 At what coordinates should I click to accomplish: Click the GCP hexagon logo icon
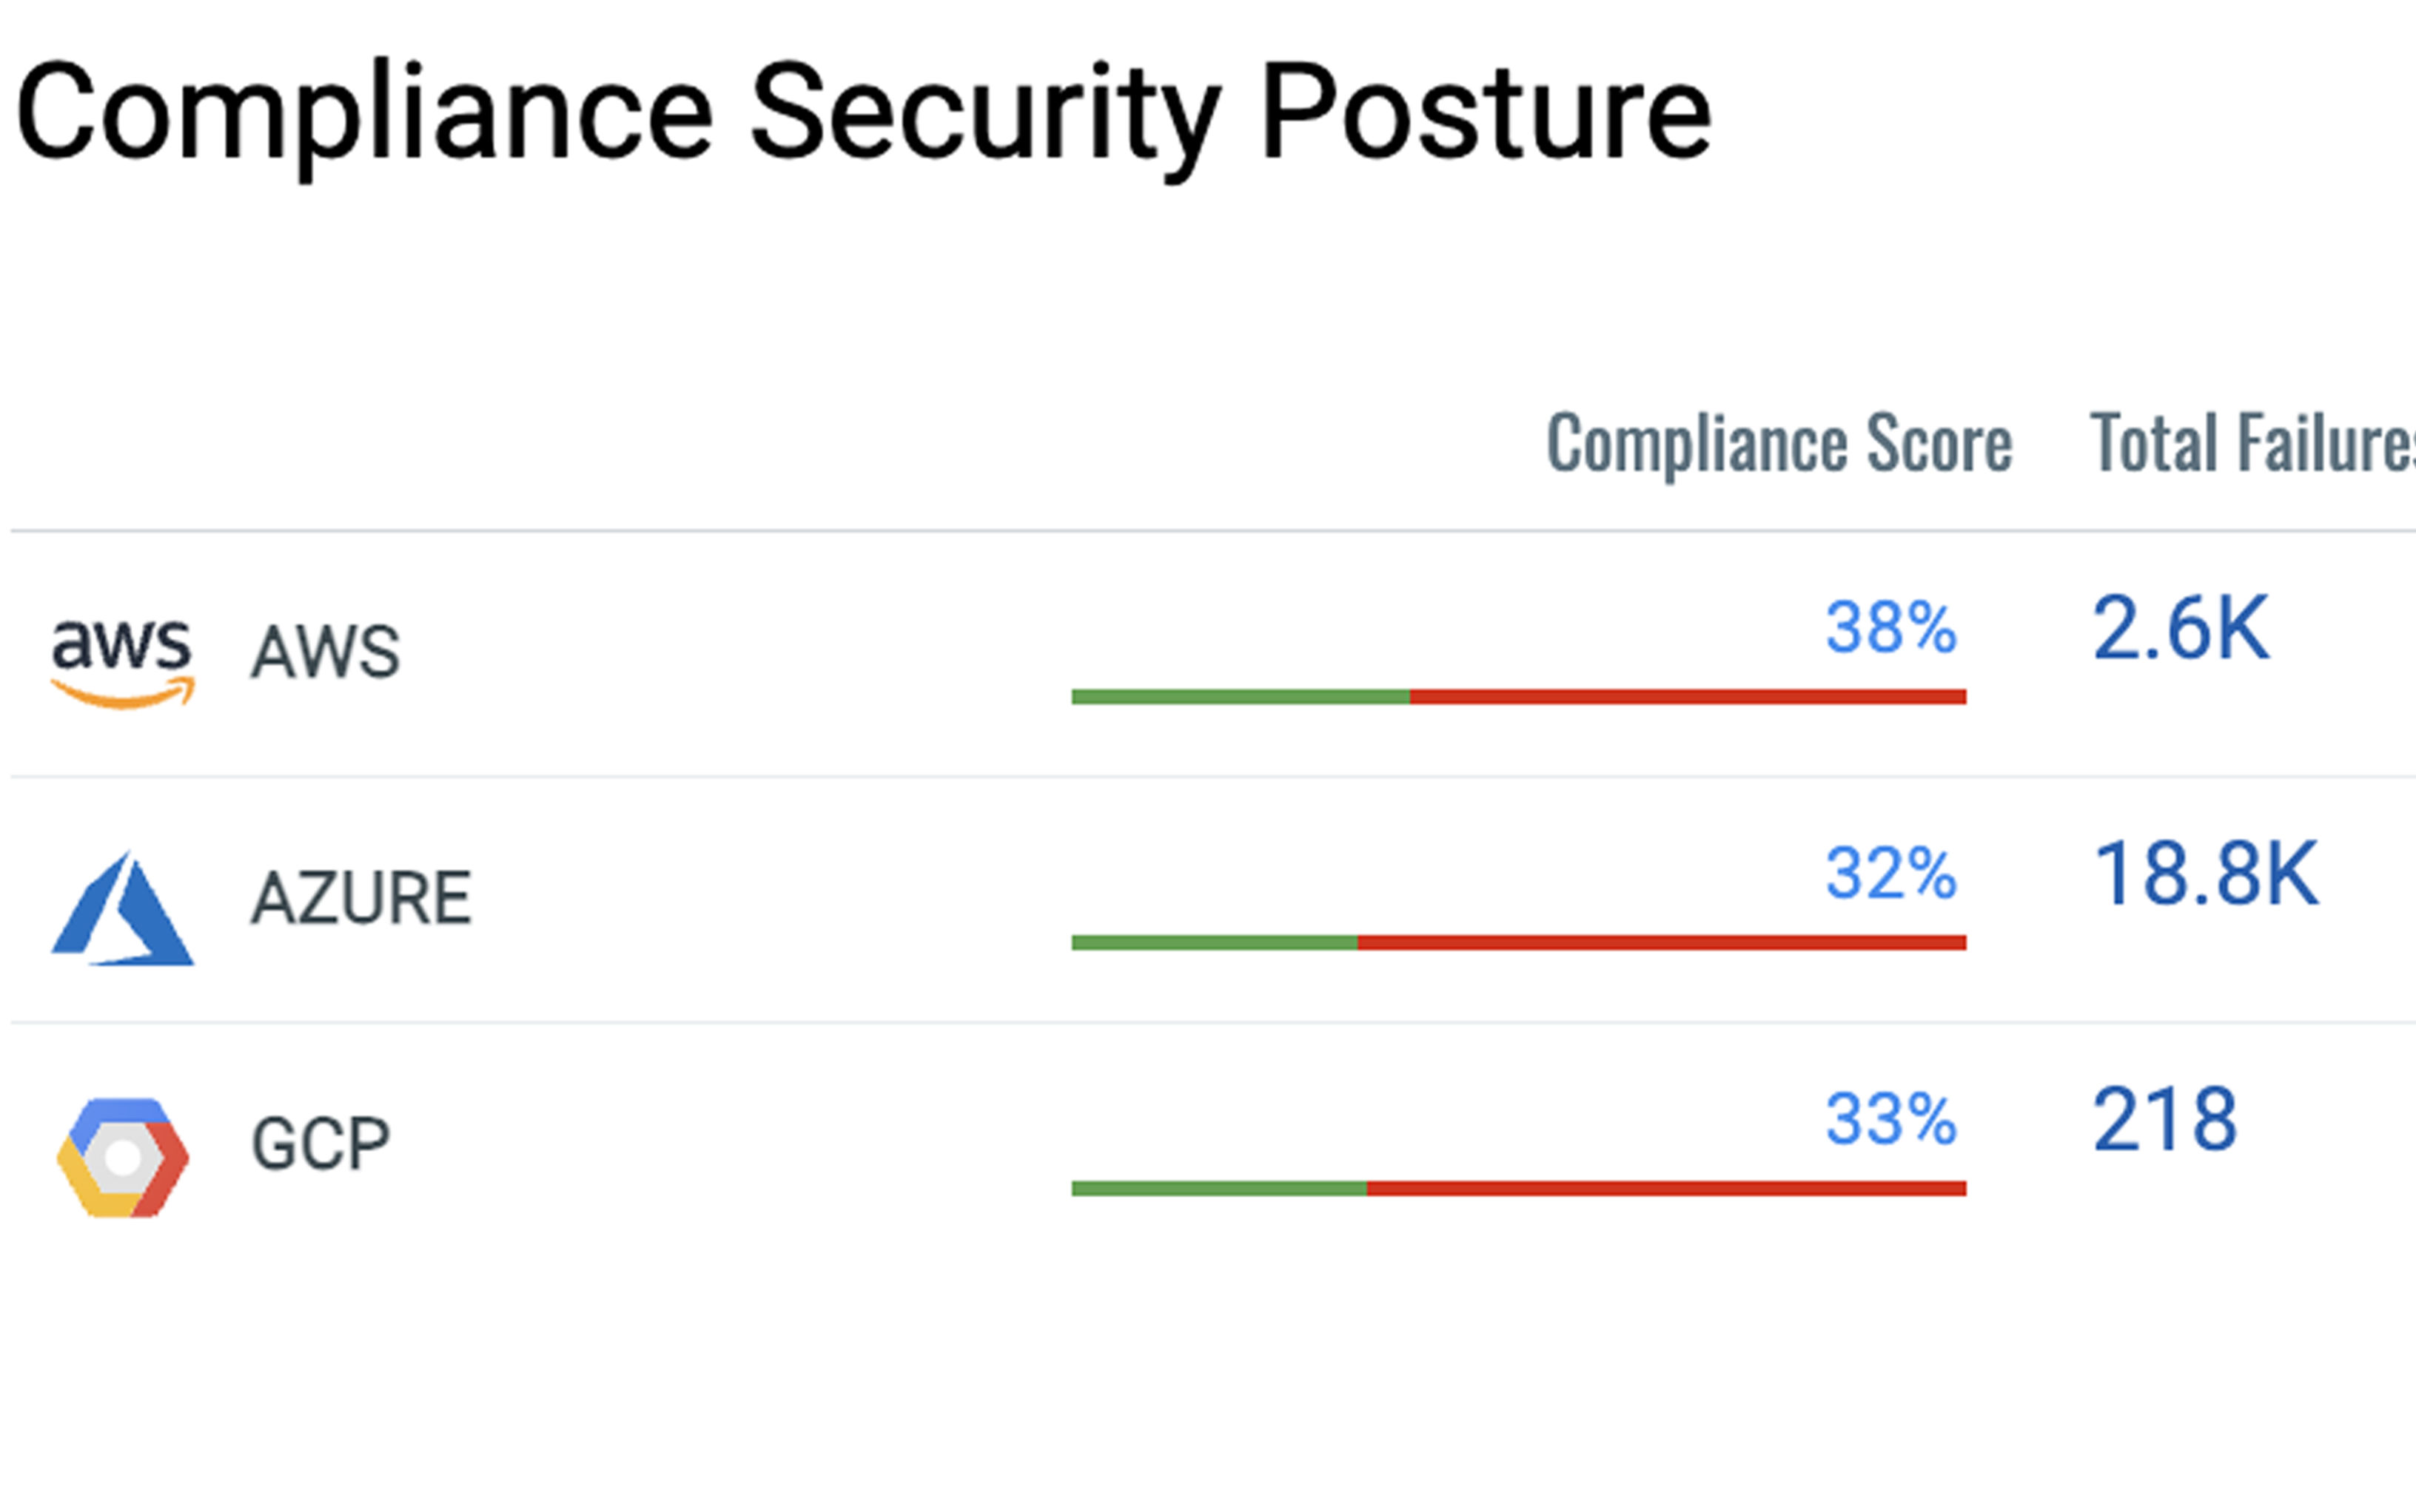pyautogui.click(x=122, y=1157)
